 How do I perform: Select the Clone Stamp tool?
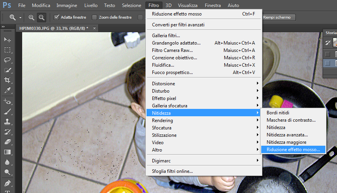click(x=7, y=122)
